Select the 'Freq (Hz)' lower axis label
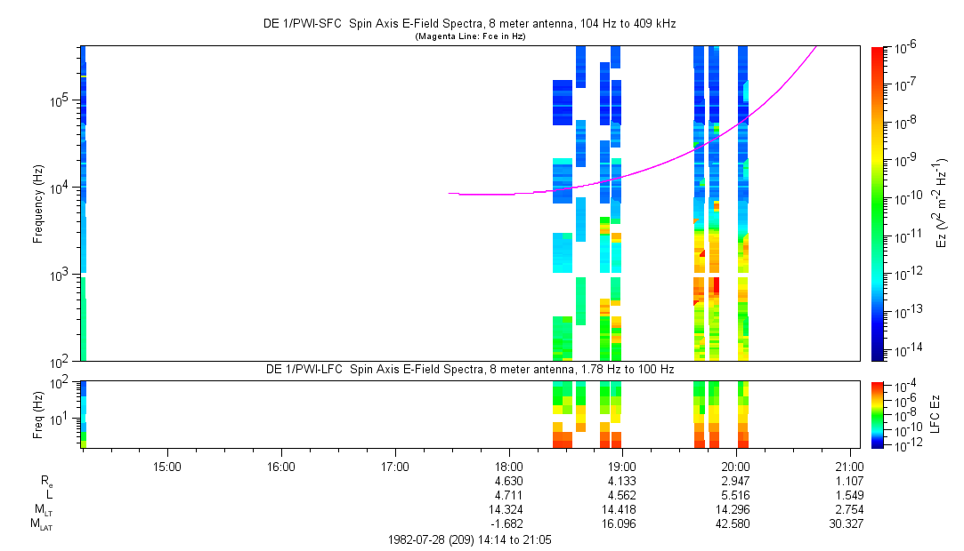Screen dimensions: 964x551 [38, 413]
